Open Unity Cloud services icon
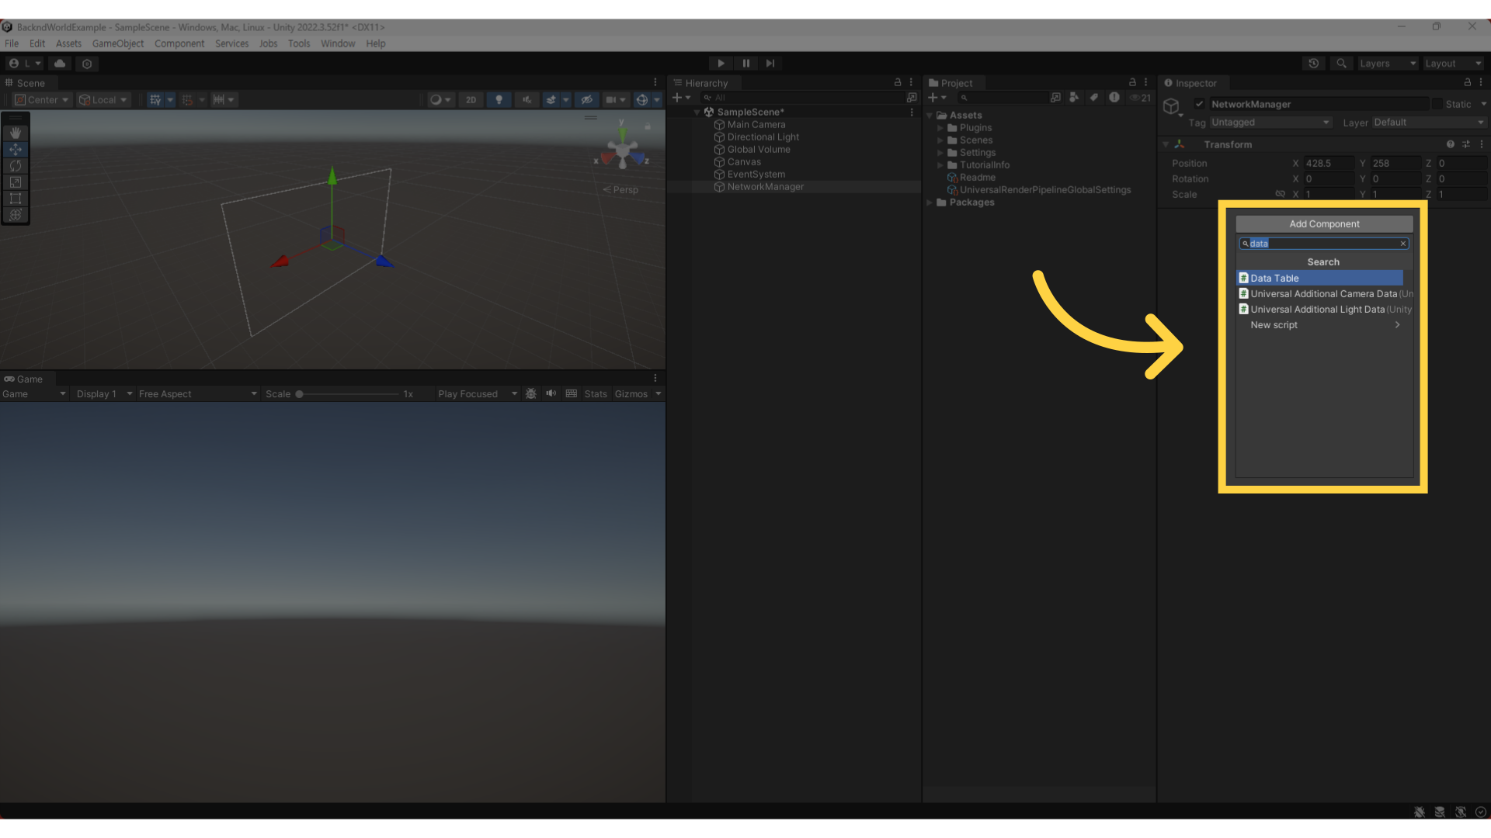1491x838 pixels. click(60, 64)
